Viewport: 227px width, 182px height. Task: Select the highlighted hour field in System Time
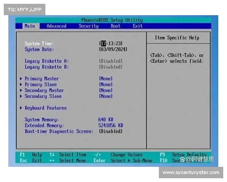tap(103, 43)
